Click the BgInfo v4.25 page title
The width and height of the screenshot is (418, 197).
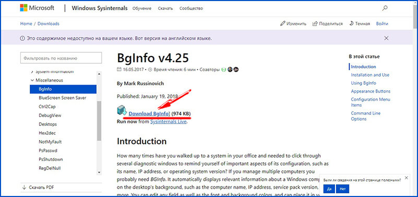[x=153, y=57]
